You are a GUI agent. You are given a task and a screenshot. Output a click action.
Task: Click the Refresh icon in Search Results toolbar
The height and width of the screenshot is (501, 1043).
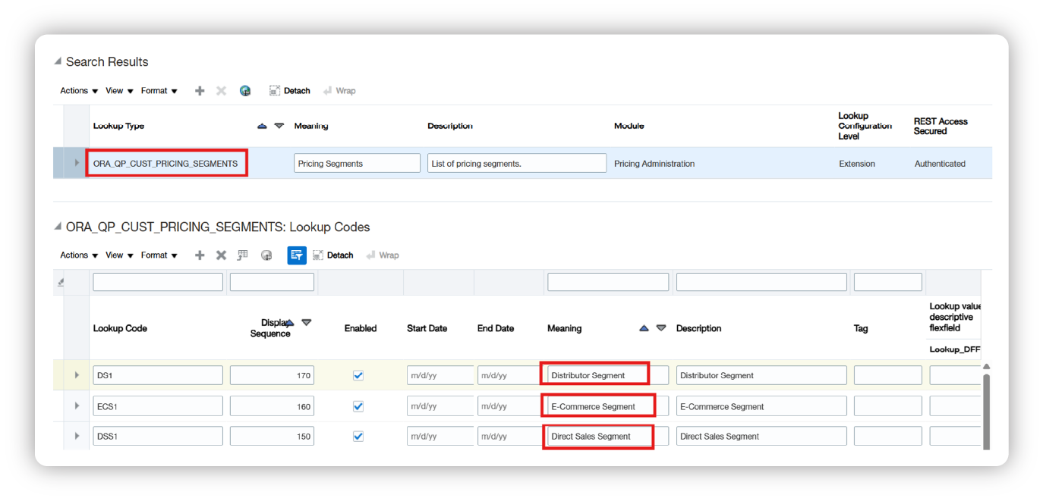(244, 90)
